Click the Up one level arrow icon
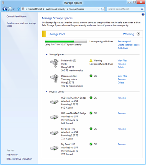Screen dimensions: 146x165 (x=19, y=9)
